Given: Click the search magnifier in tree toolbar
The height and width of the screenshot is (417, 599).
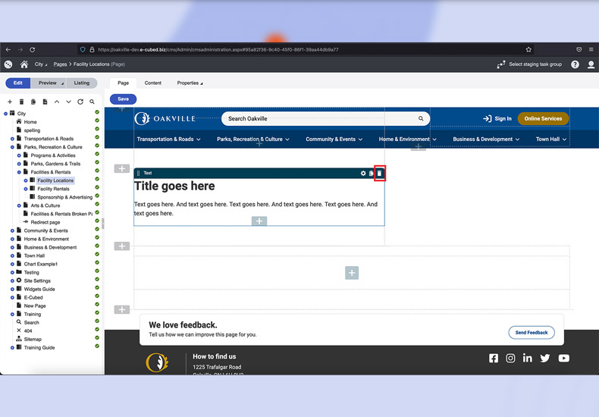Looking at the screenshot, I should point(93,102).
